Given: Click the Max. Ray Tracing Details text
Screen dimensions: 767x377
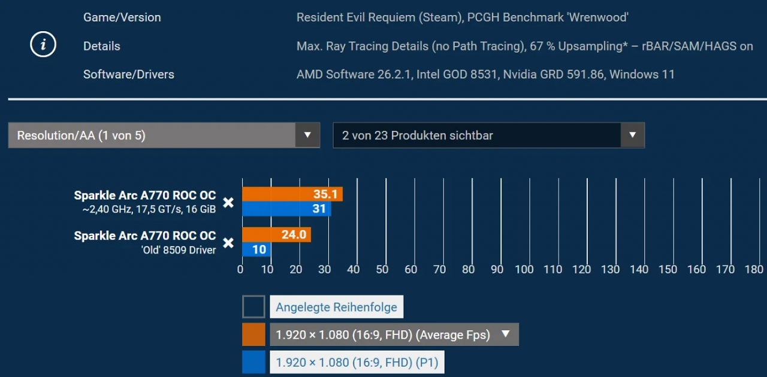Looking at the screenshot, I should tap(525, 46).
